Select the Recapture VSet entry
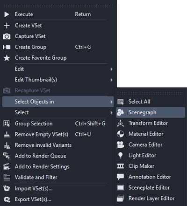Screen dimensions: 187x206 click(58, 90)
